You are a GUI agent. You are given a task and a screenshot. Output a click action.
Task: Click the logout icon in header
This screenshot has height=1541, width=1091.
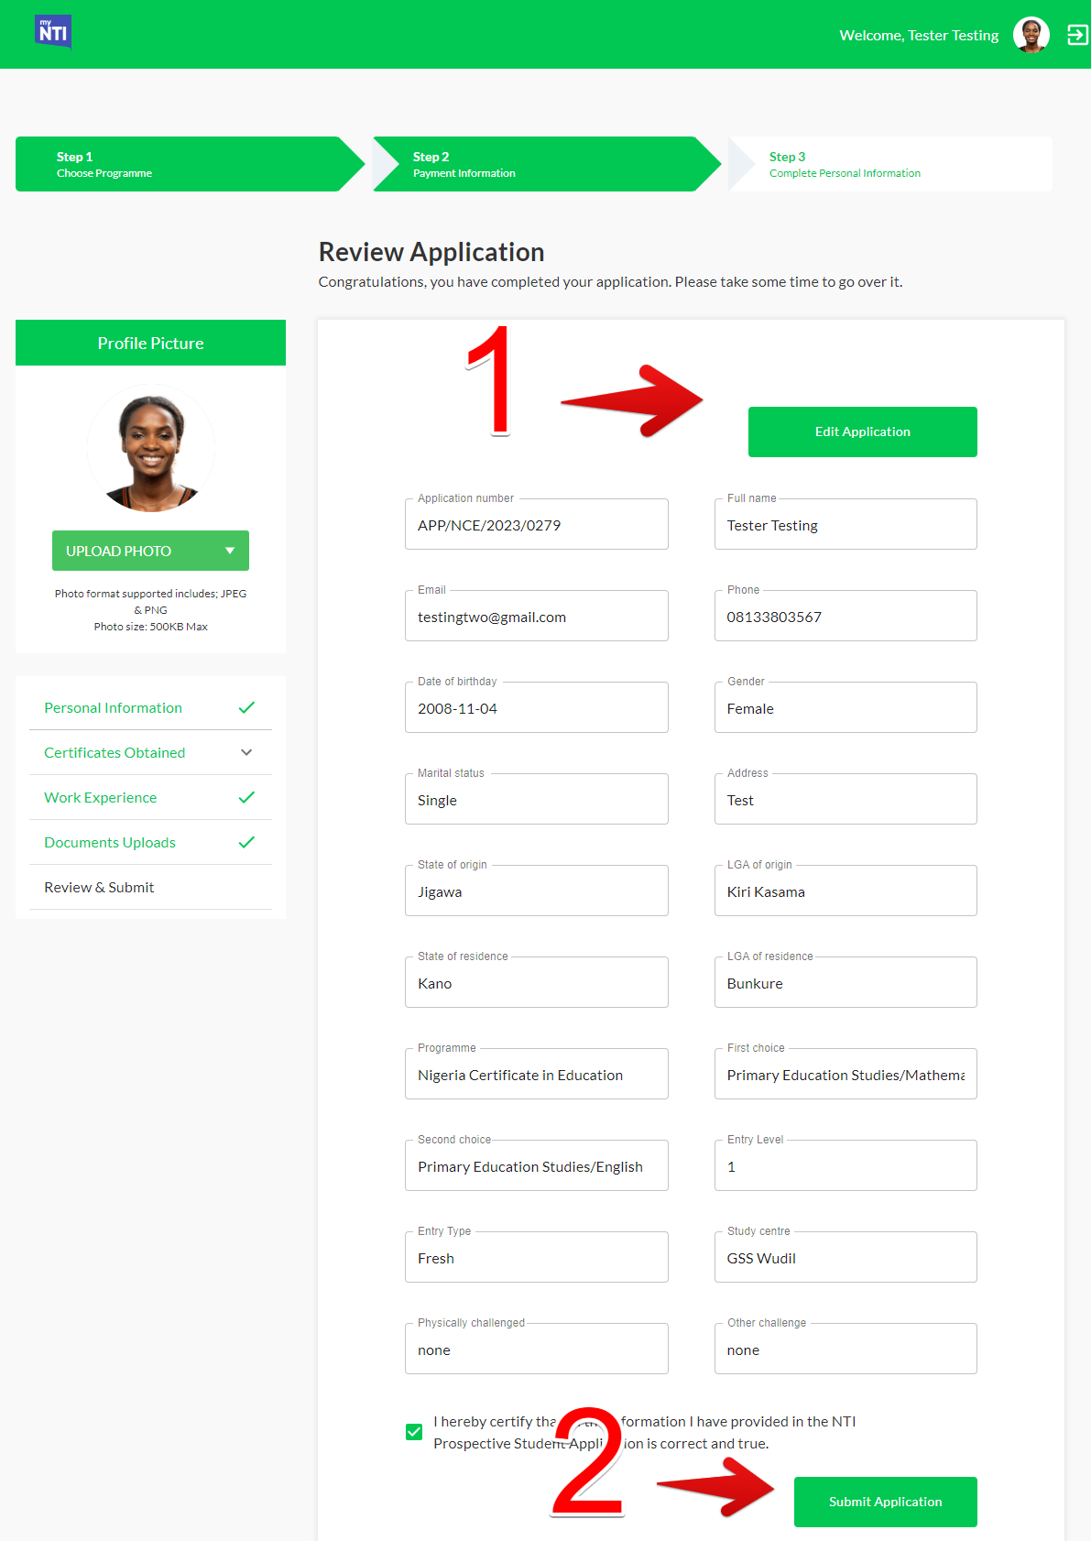[1077, 35]
